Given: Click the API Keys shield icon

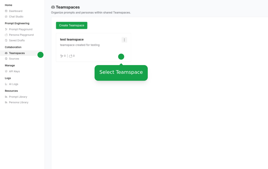Looking at the screenshot, I should coord(6,71).
